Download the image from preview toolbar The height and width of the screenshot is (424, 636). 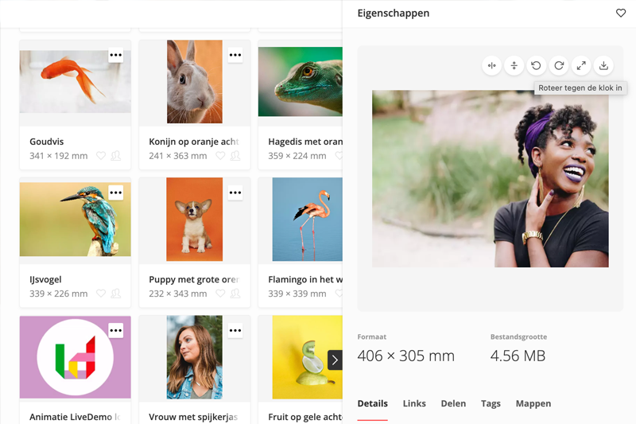(603, 65)
